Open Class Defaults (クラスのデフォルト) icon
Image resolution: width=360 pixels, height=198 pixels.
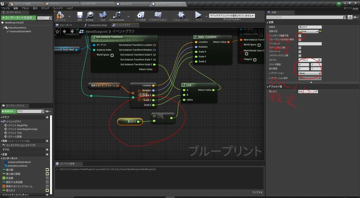pyautogui.click(x=158, y=15)
